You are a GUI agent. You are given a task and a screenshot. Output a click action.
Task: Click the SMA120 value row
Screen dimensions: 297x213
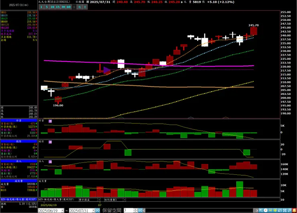coord(19,25)
